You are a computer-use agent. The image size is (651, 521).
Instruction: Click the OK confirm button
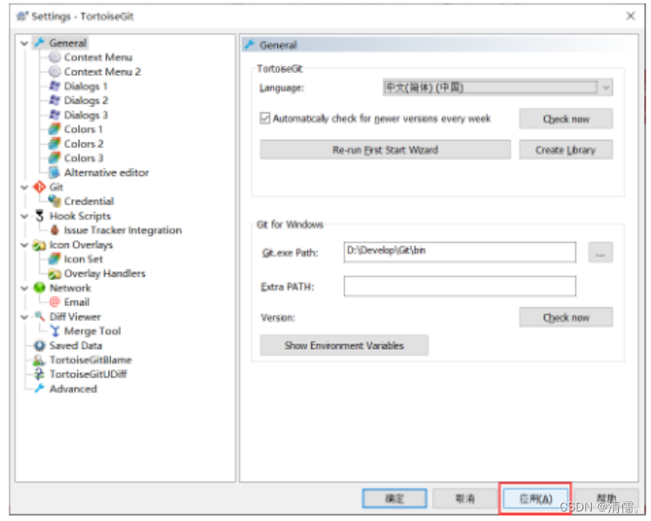tap(394, 498)
